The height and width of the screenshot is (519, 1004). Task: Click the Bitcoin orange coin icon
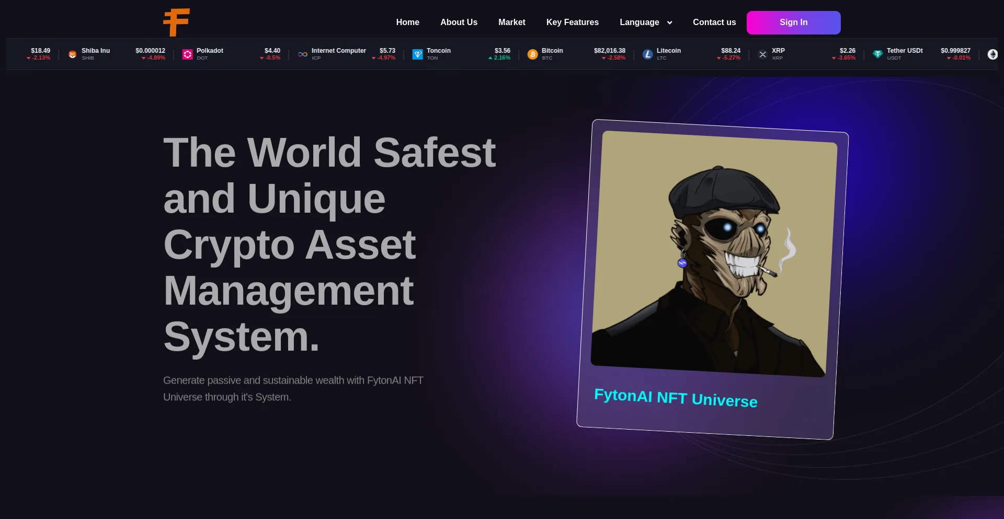coord(532,54)
